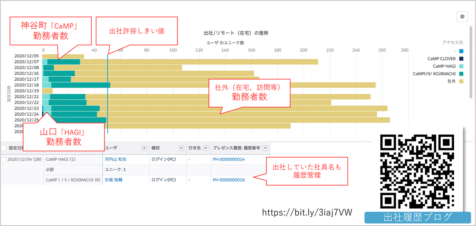Tick the 2020/12/04 (28) row checkbox
476x226 pixels.
(x=4, y=159)
